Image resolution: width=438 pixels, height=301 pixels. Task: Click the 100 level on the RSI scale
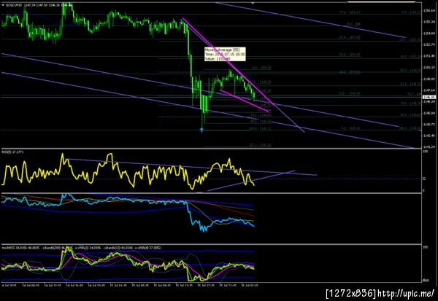click(x=426, y=152)
